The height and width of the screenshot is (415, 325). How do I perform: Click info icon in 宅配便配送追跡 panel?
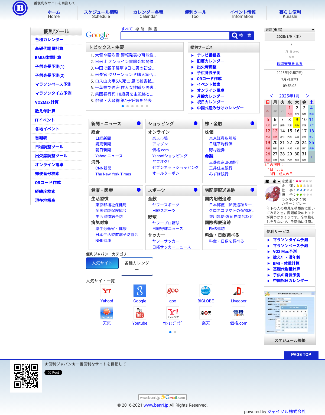[252, 190]
